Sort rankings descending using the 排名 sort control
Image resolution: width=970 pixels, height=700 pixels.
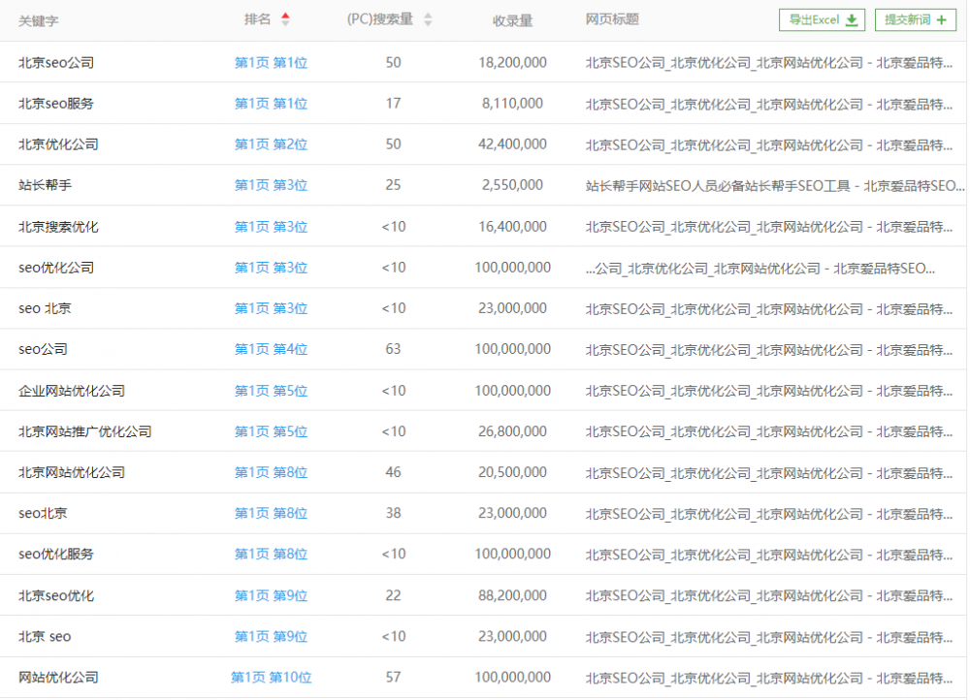285,23
